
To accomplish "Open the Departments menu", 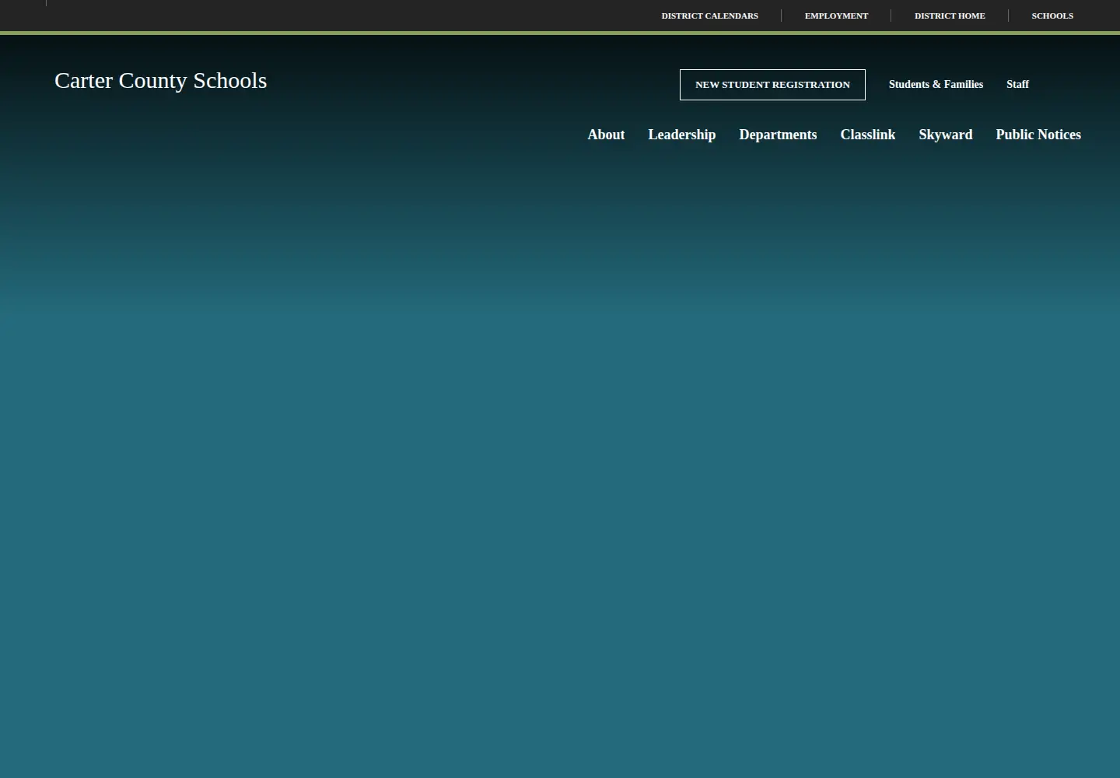I will click(x=778, y=135).
